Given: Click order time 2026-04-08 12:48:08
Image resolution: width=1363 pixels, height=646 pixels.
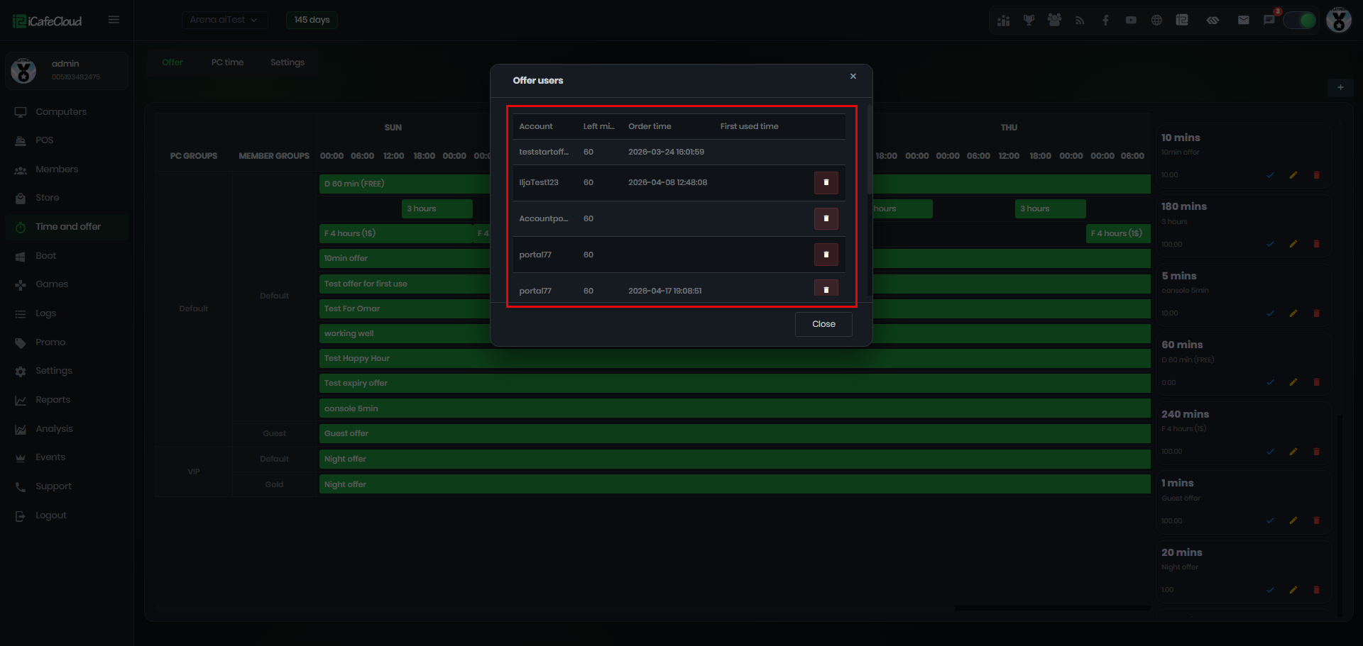Looking at the screenshot, I should click(x=667, y=183).
